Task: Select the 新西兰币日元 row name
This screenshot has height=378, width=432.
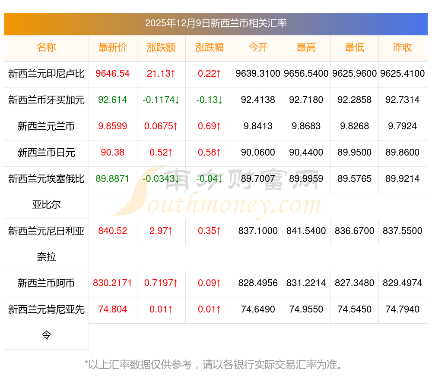Action: tap(46, 153)
